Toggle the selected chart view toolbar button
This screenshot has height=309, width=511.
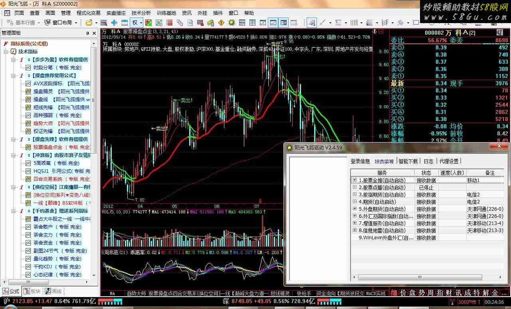273,23
